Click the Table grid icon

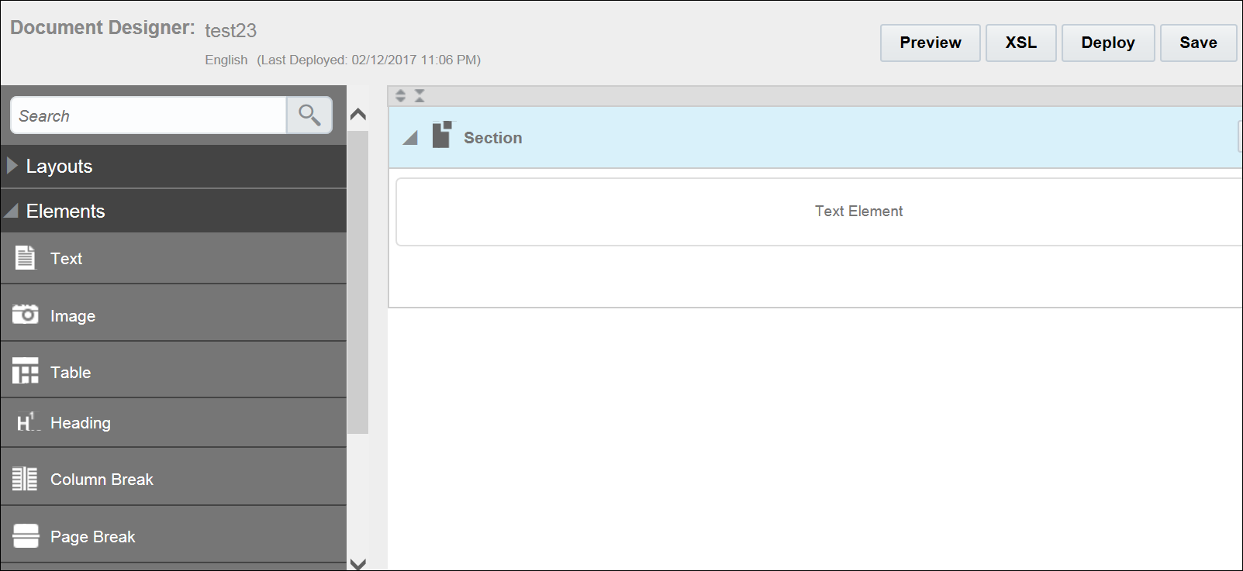click(25, 372)
